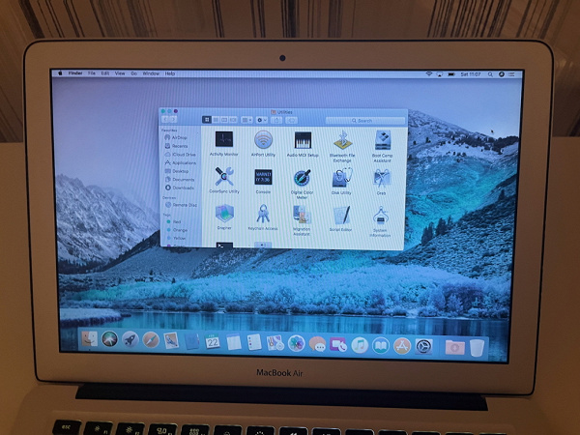Open Digital Color Meter
Screen dimensions: 580x435
tap(303, 178)
